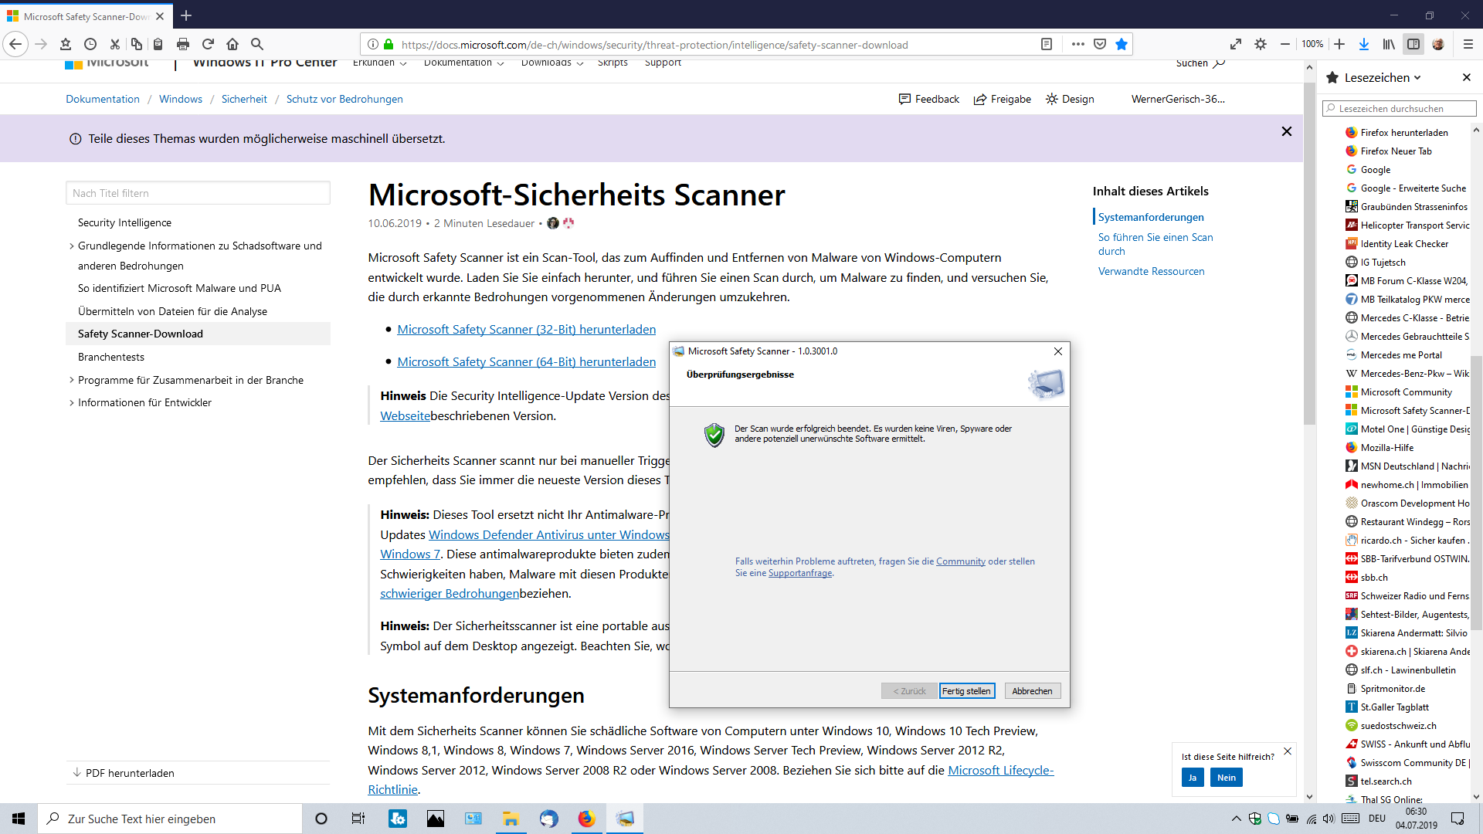Viewport: 1483px width, 834px height.
Task: Expand the Downloads dropdown menu
Action: click(x=552, y=63)
